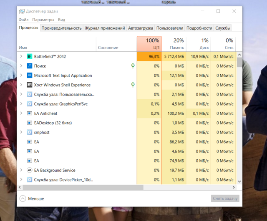This screenshot has height=221, width=267.
Task: Click the Поиск magnifier process icon
Action: pyautogui.click(x=30, y=66)
